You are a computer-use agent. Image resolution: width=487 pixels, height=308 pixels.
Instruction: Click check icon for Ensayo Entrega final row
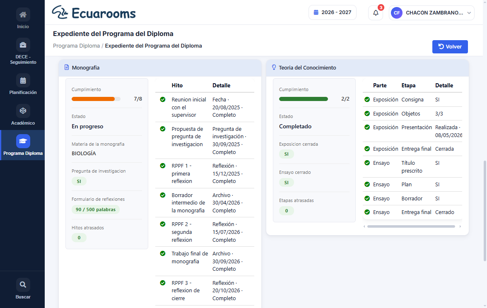coord(367,212)
